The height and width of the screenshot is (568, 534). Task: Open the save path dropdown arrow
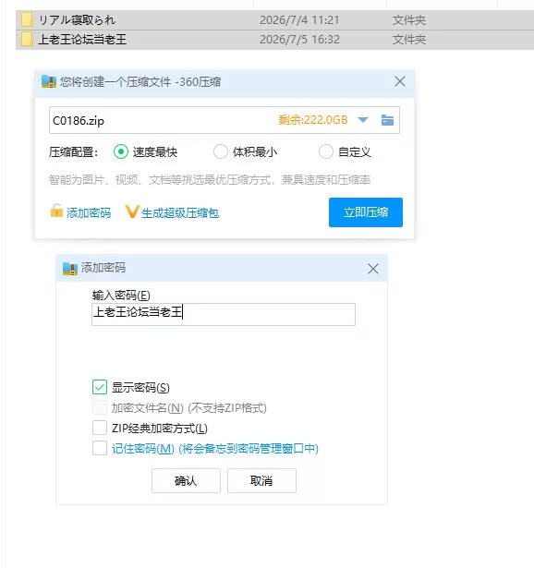point(363,120)
